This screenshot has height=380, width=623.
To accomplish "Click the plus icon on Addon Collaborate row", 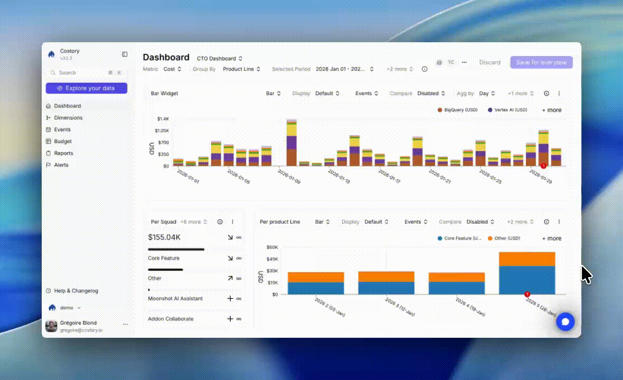I will [x=230, y=319].
